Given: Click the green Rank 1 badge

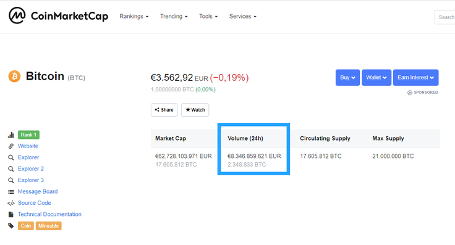Looking at the screenshot, I should click(x=28, y=135).
